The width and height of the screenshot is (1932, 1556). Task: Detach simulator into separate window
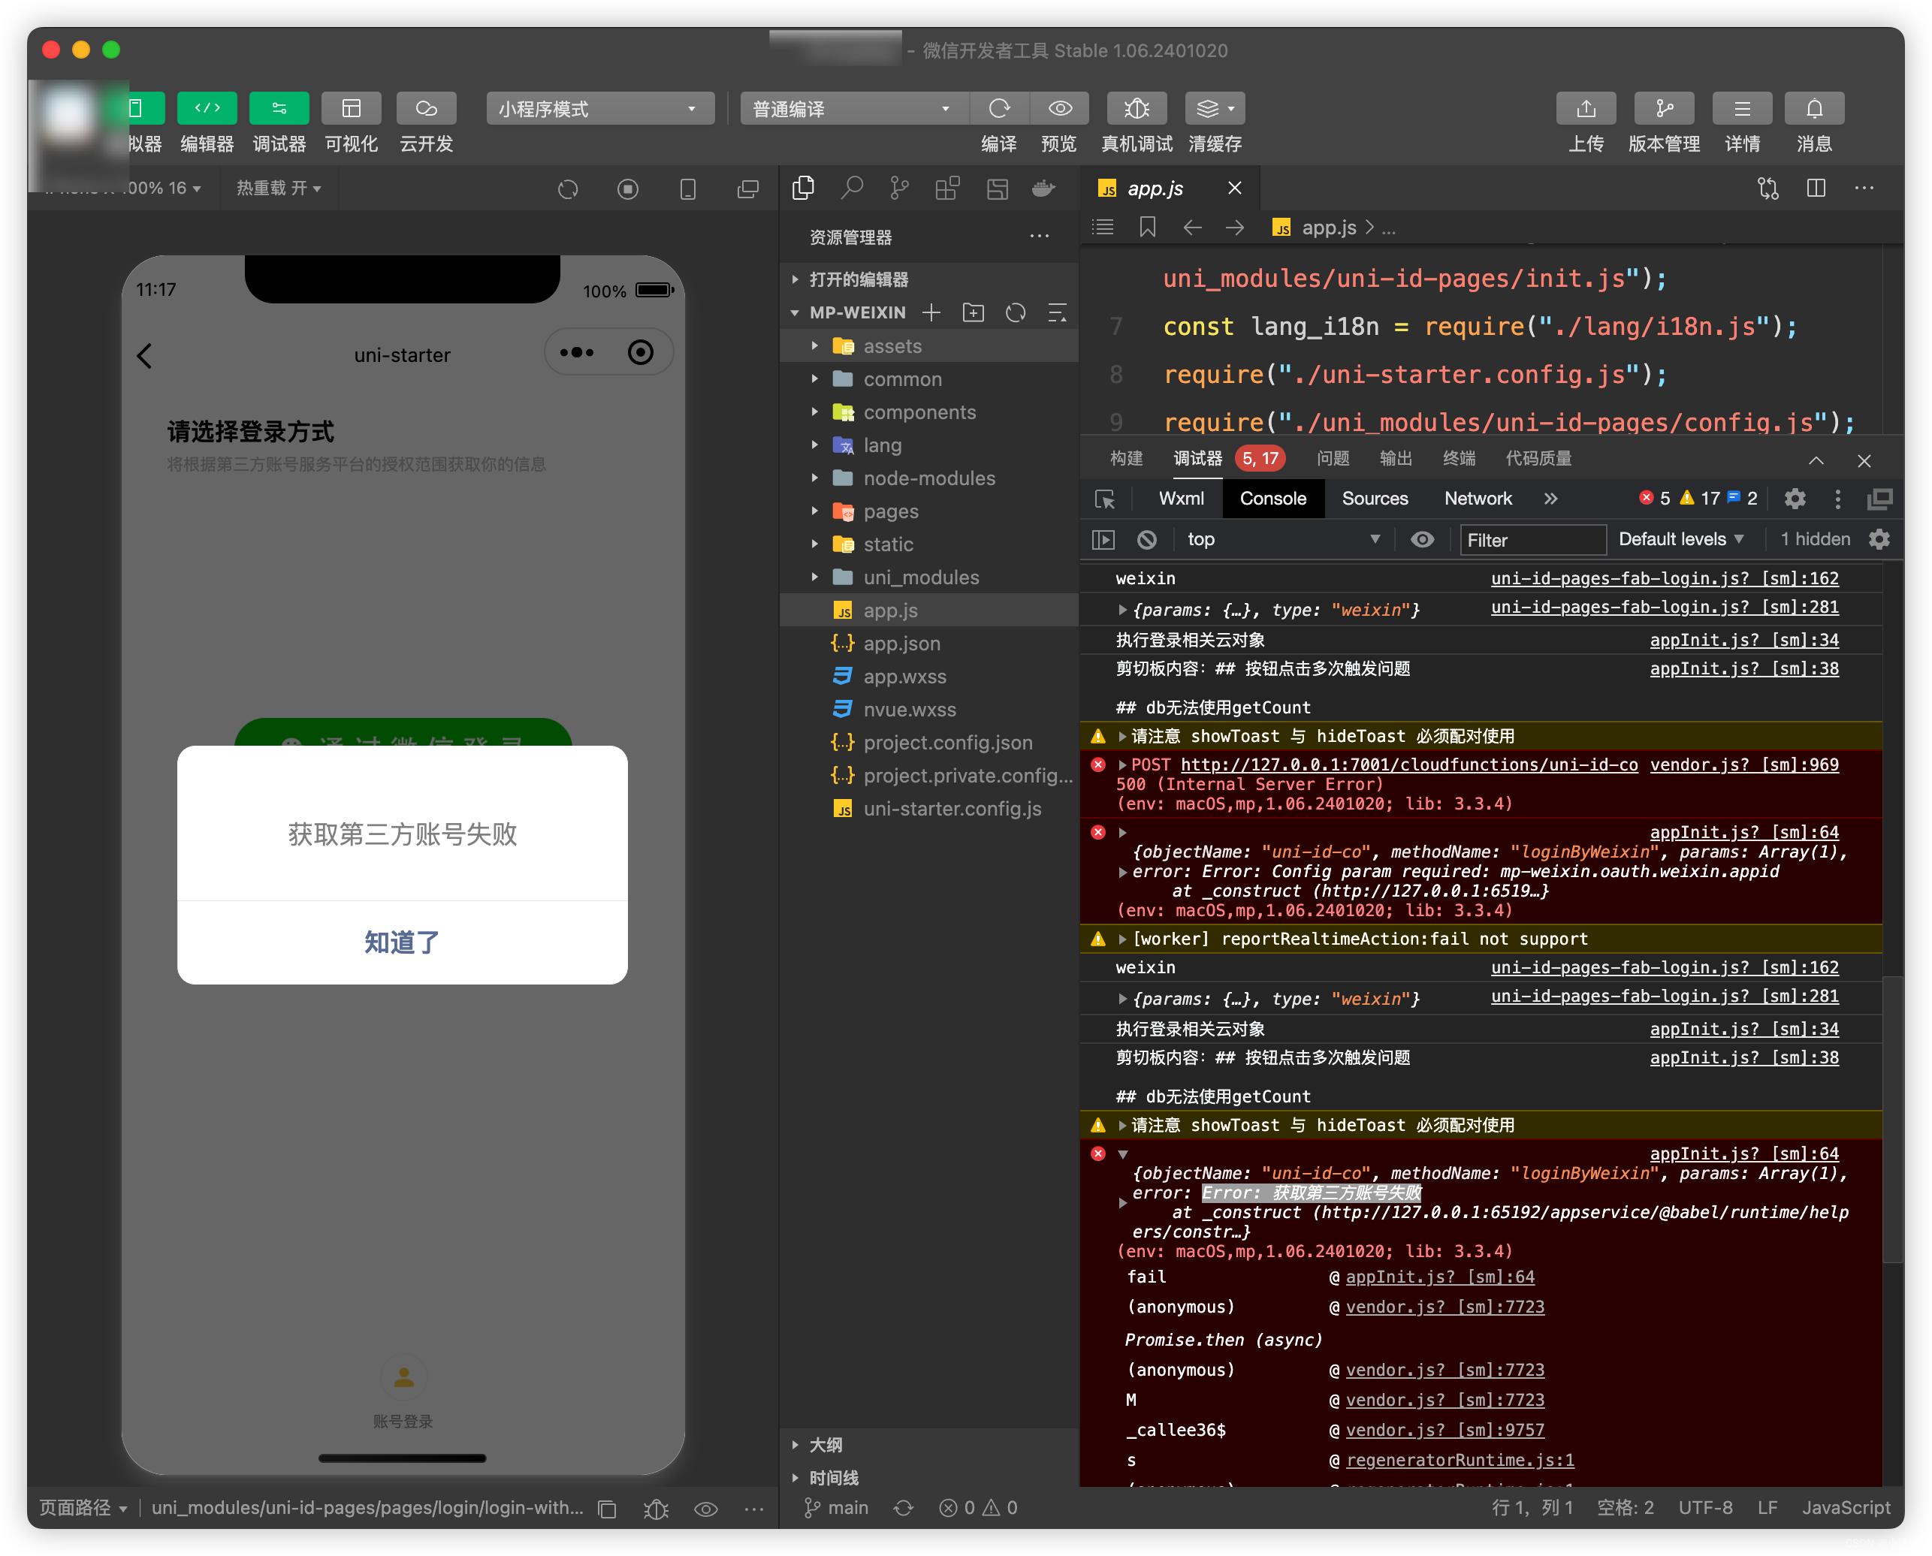pyautogui.click(x=747, y=189)
